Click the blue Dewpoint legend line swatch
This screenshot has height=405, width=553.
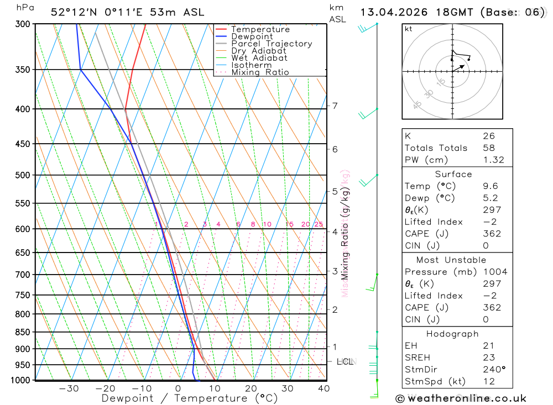pos(221,36)
